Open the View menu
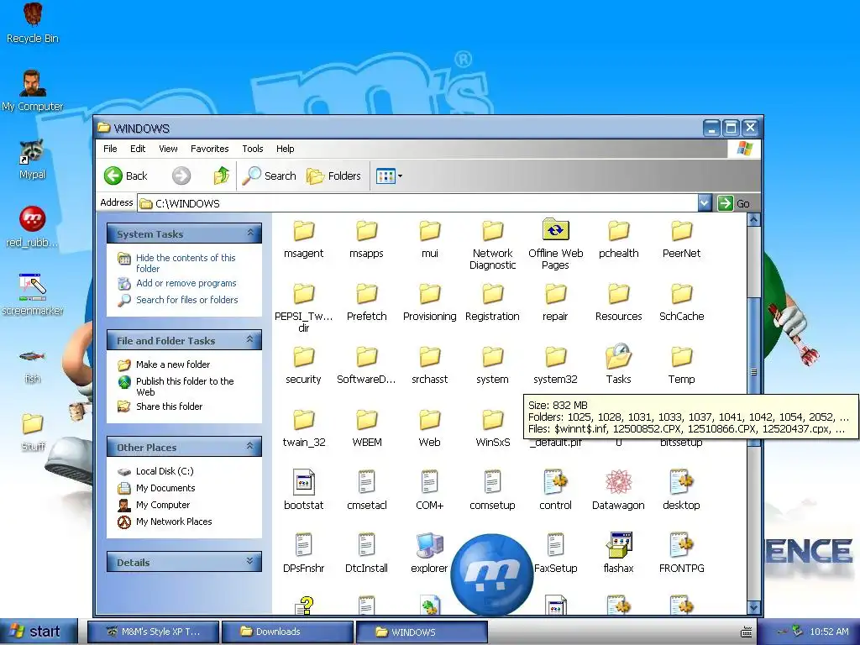Screen dimensions: 860x645 (x=168, y=149)
